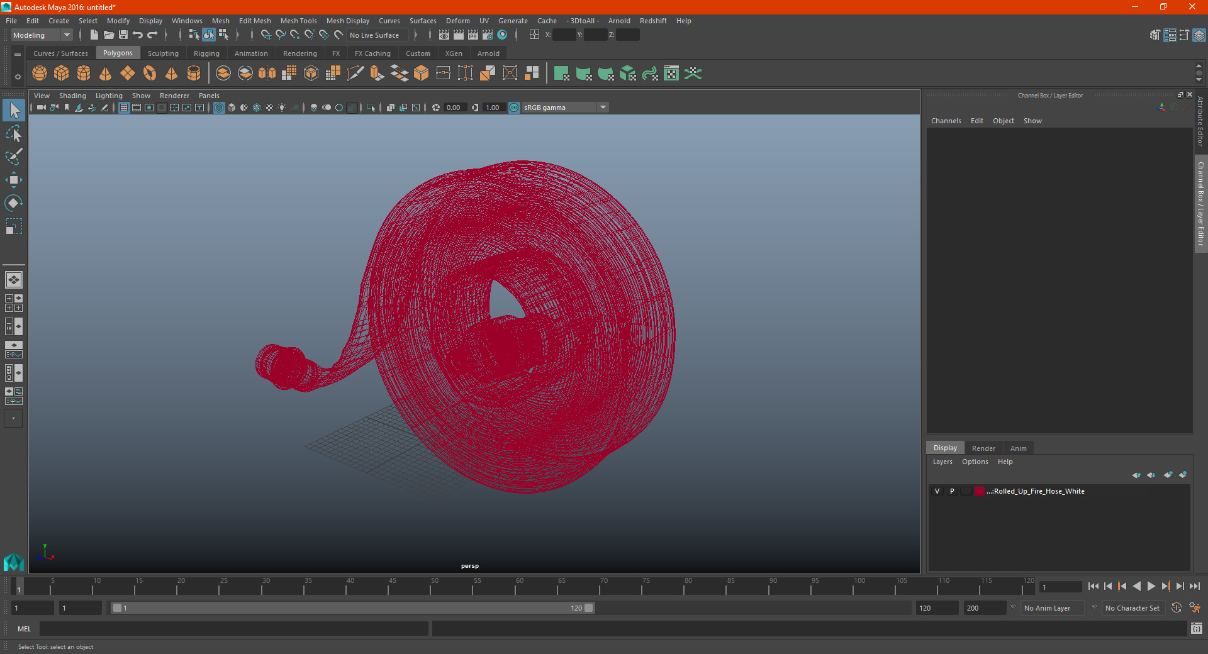Toggle use all lights icon in viewport
The image size is (1208, 654).
coord(282,108)
